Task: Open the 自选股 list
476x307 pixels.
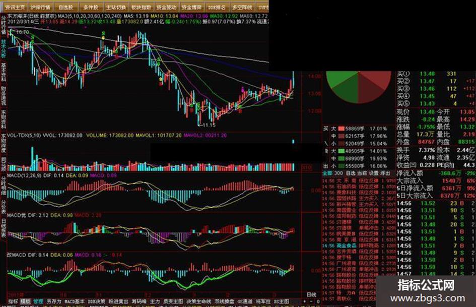Action: coord(65,7)
